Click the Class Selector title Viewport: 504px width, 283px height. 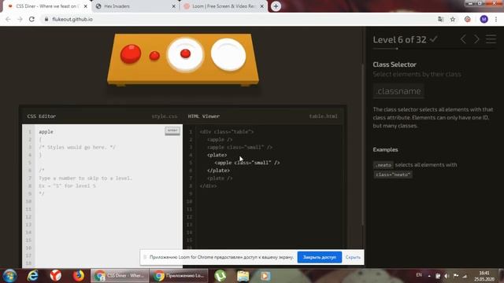[x=395, y=64]
